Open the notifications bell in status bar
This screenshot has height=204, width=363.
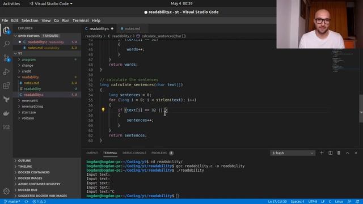click(357, 202)
